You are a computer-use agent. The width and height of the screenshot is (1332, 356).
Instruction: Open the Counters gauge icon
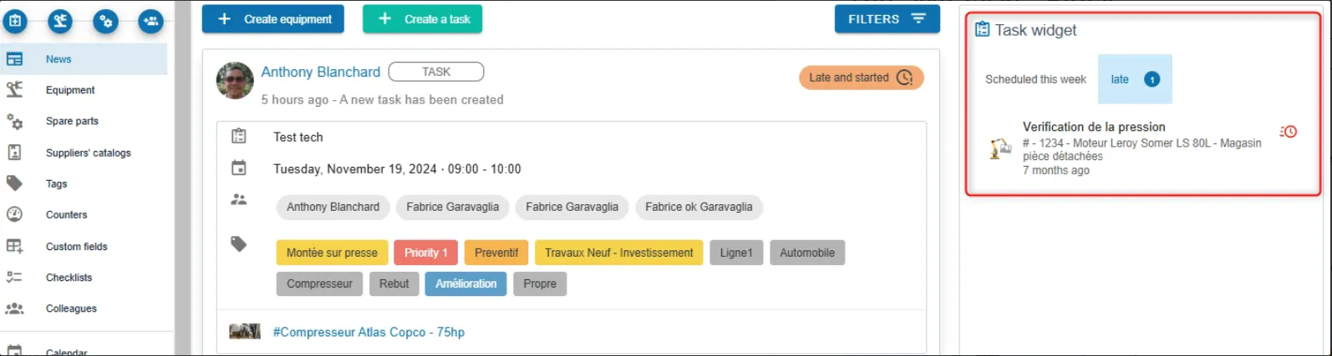tap(14, 214)
